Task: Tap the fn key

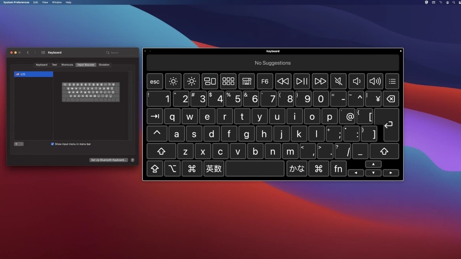Action: [x=338, y=168]
